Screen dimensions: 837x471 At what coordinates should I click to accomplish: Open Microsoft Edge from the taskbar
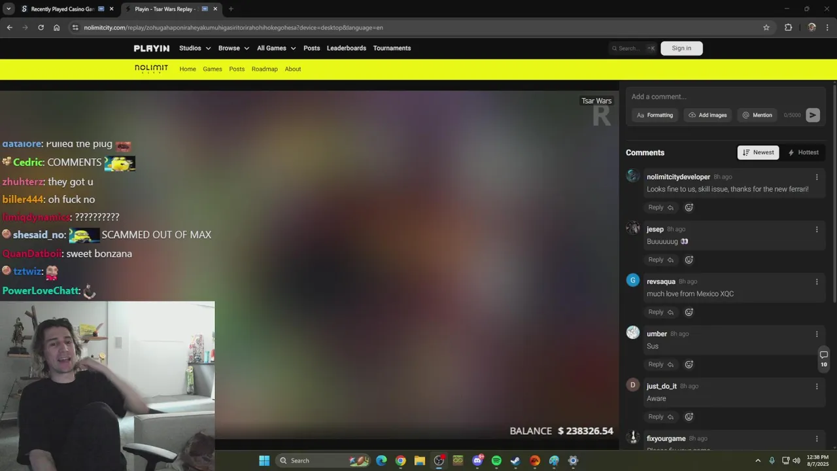tap(381, 461)
